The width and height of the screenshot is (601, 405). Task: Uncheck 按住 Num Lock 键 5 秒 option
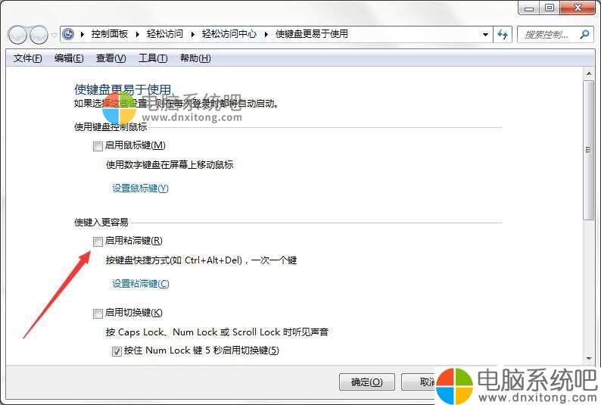[117, 351]
